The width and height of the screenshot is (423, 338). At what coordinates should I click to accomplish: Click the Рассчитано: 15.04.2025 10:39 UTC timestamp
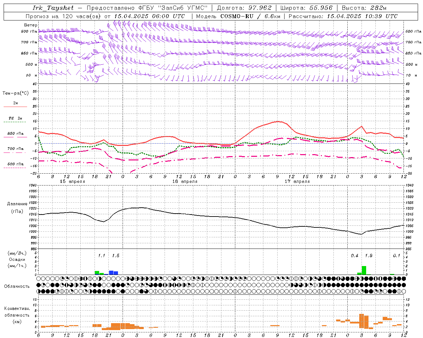pos(343,16)
